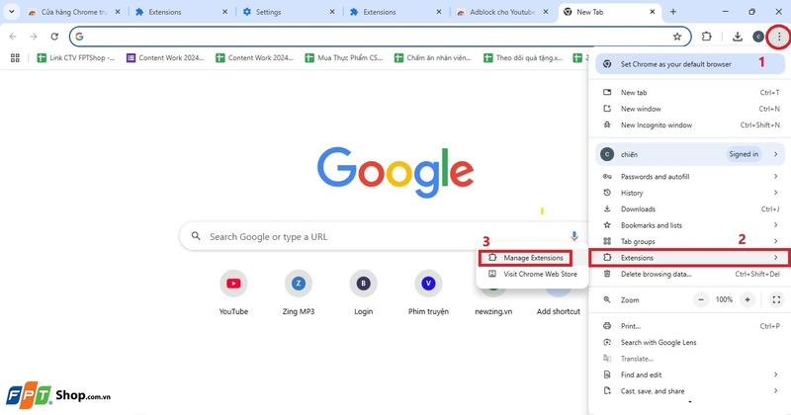Expand Passwords and autofill submenu
Screen dimensions: 791x415
coord(690,177)
